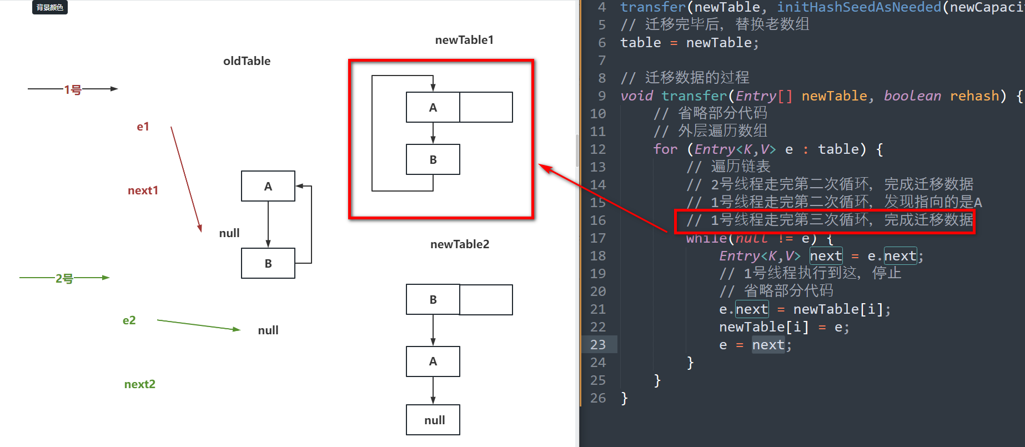
Task: Click the green 2号 thread arrow label
Action: 64,279
